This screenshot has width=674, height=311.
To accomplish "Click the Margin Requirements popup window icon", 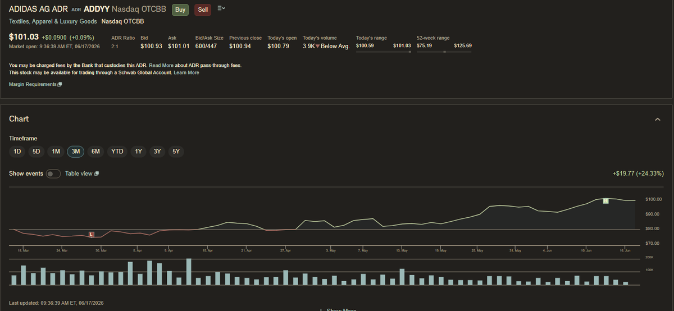I will [60, 84].
